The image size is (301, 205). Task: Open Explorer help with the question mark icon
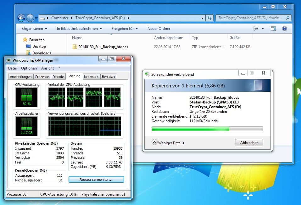point(285,29)
